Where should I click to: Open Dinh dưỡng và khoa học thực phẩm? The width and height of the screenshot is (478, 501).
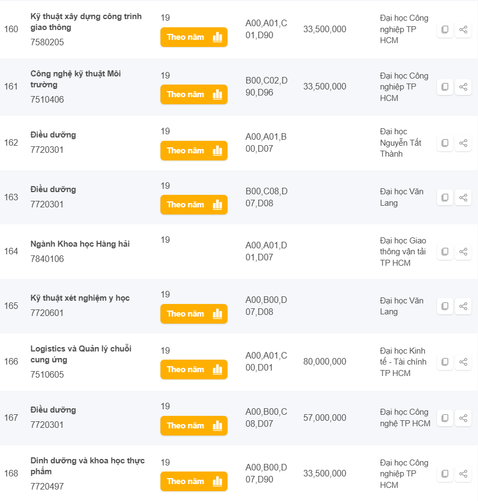click(87, 466)
